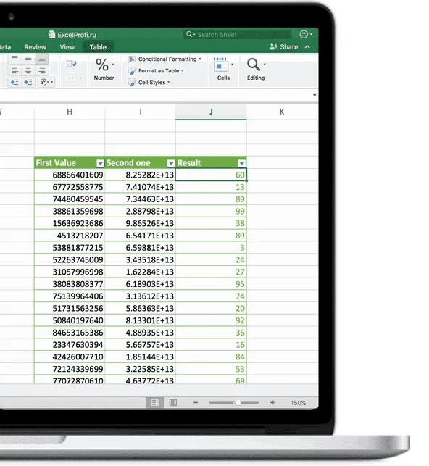This screenshot has height=466, width=429.
Task: Select column H header
Action: (70, 112)
